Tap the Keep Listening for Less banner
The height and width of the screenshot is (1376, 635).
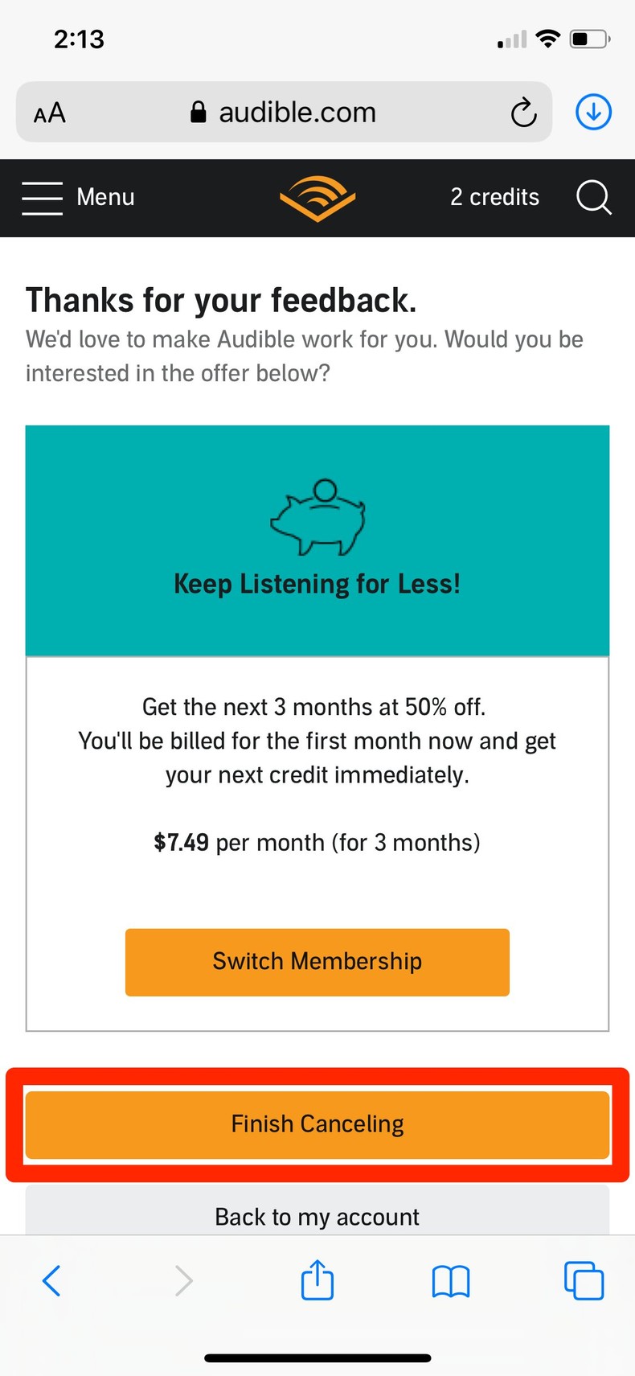coord(317,584)
